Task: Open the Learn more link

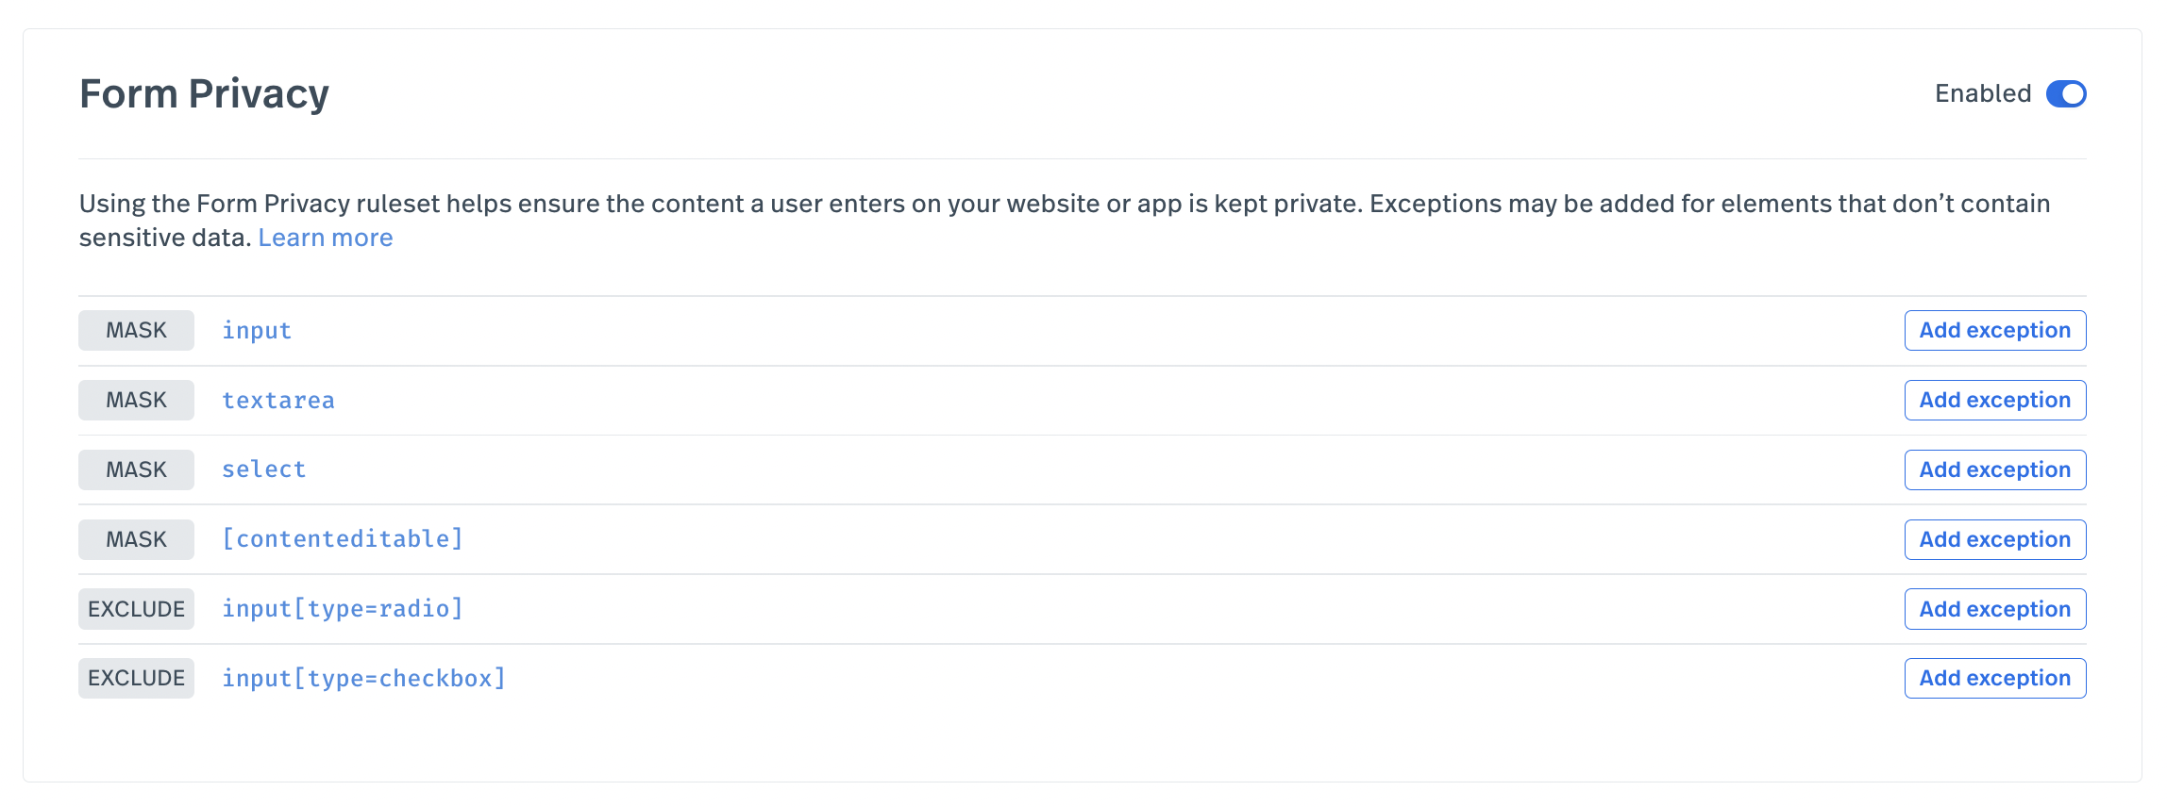Action: pos(325,238)
